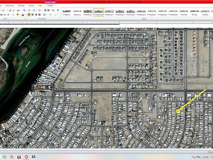Click the Clear Formatting icon
The image size is (213, 160).
click(x=24, y=10)
